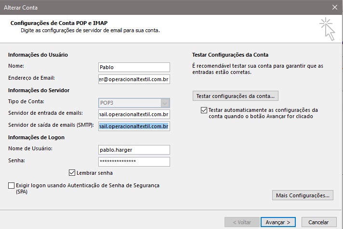
Task: Uncheck Testar automaticamente as configurações checkbox
Action: [x=204, y=110]
